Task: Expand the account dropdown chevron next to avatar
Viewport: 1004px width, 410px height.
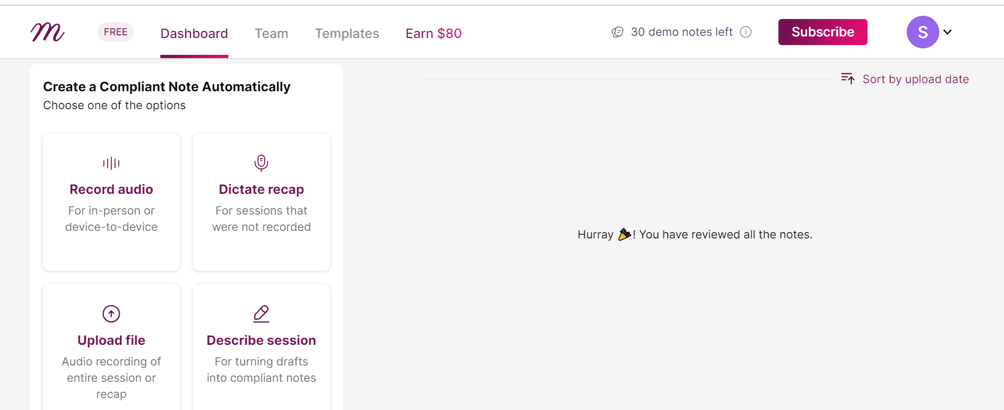Action: coord(947,32)
